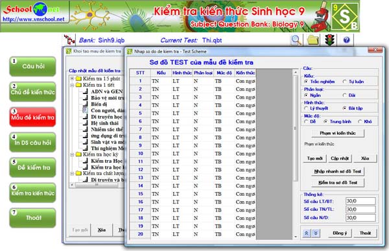Open the blue help question mark icon

point(347,40)
